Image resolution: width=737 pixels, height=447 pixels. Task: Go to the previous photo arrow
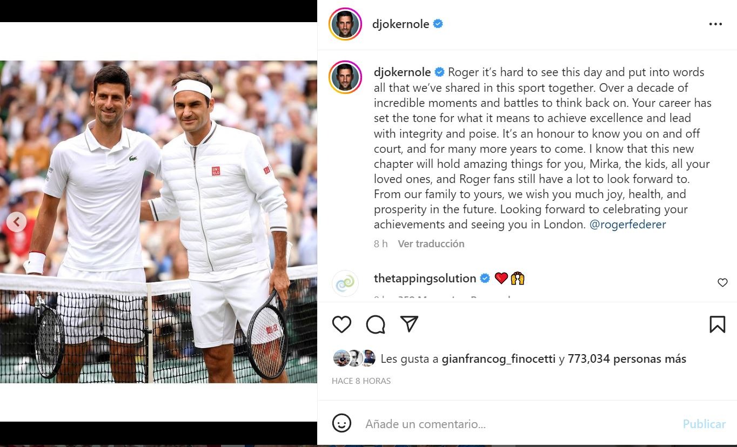tap(16, 221)
